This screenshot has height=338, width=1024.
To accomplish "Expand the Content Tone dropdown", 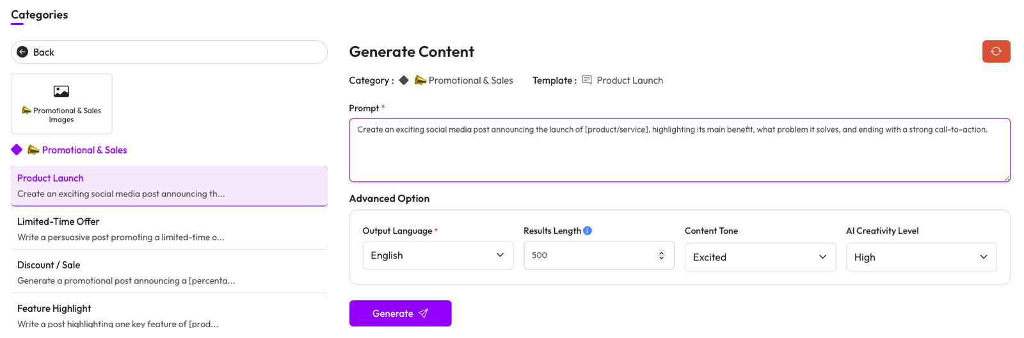I will 760,257.
